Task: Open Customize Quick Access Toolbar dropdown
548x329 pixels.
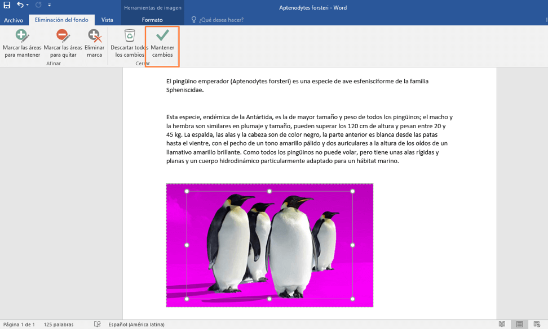Action: 49,5
